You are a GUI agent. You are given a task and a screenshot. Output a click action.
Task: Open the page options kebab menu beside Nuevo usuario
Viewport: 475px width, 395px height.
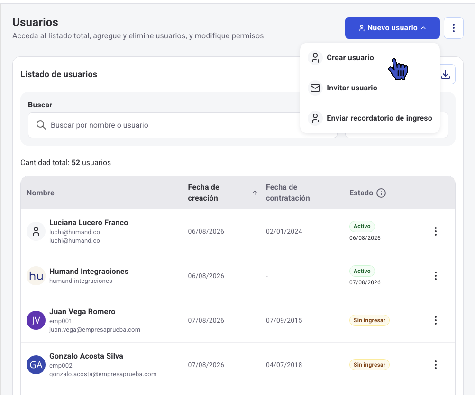(454, 28)
